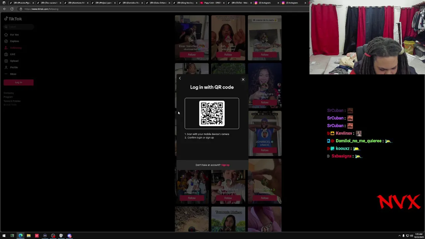Open the TikTok logo home link
This screenshot has width=425, height=239.
tap(13, 19)
